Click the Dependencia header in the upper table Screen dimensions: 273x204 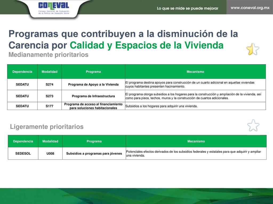point(22,72)
